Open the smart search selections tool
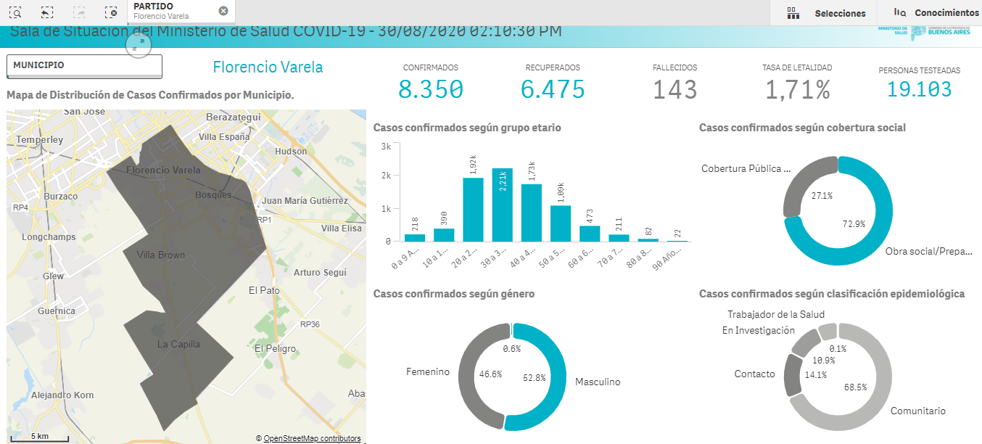This screenshot has height=444, width=982. click(16, 12)
